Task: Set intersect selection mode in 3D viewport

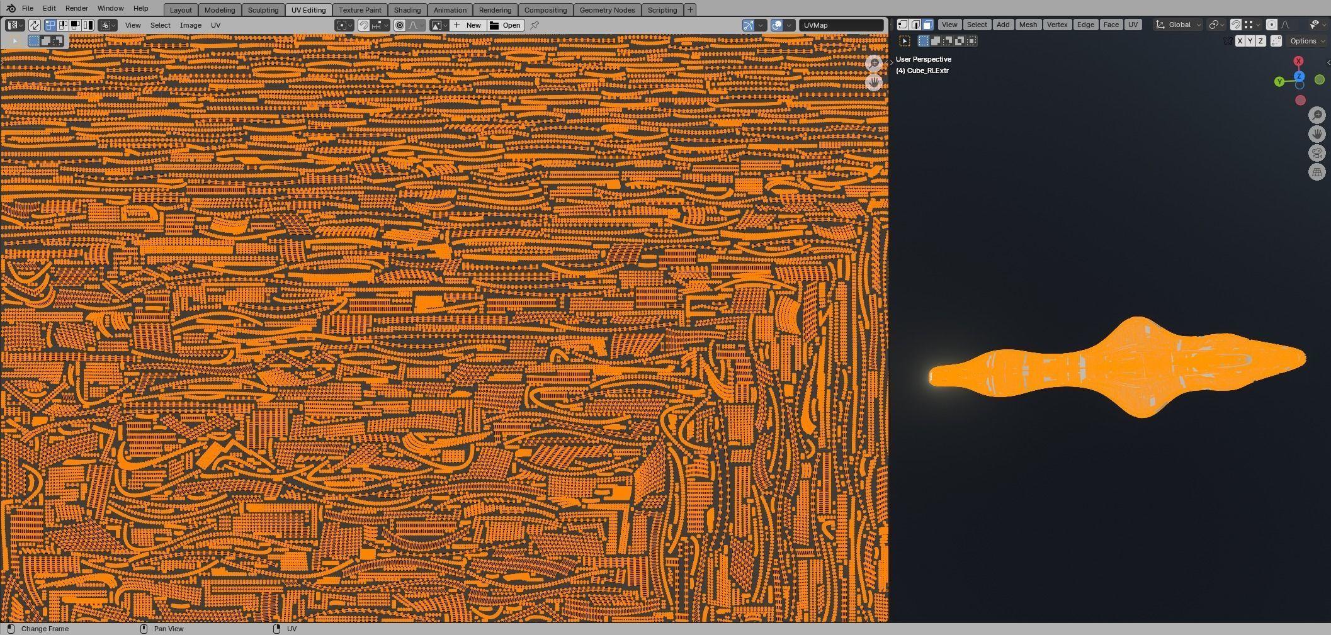Action: tap(971, 41)
